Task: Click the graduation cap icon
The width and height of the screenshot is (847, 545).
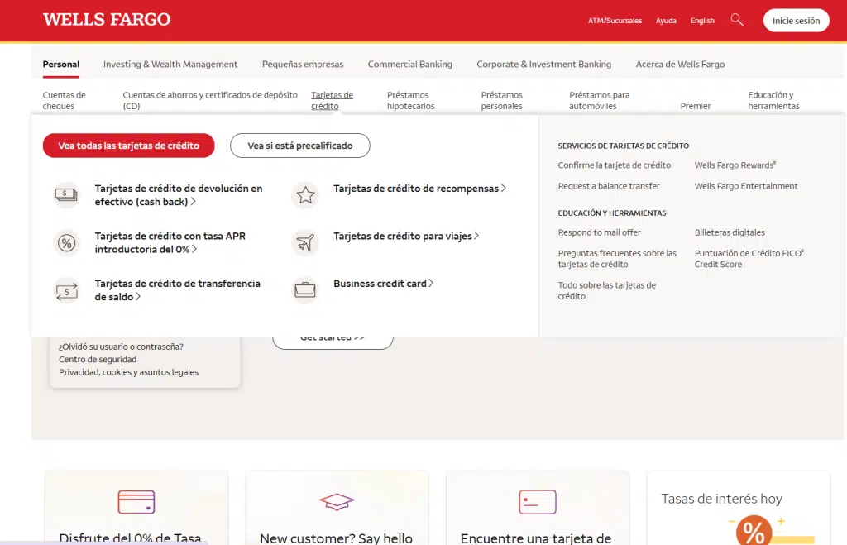Action: click(x=337, y=502)
